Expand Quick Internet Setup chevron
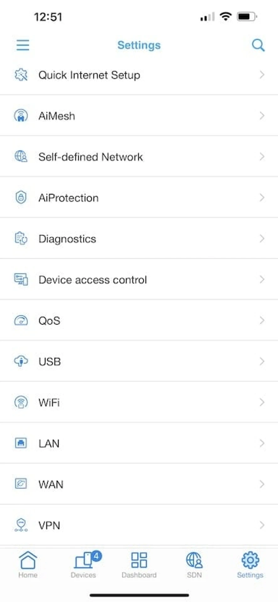This screenshot has width=278, height=602. click(262, 75)
